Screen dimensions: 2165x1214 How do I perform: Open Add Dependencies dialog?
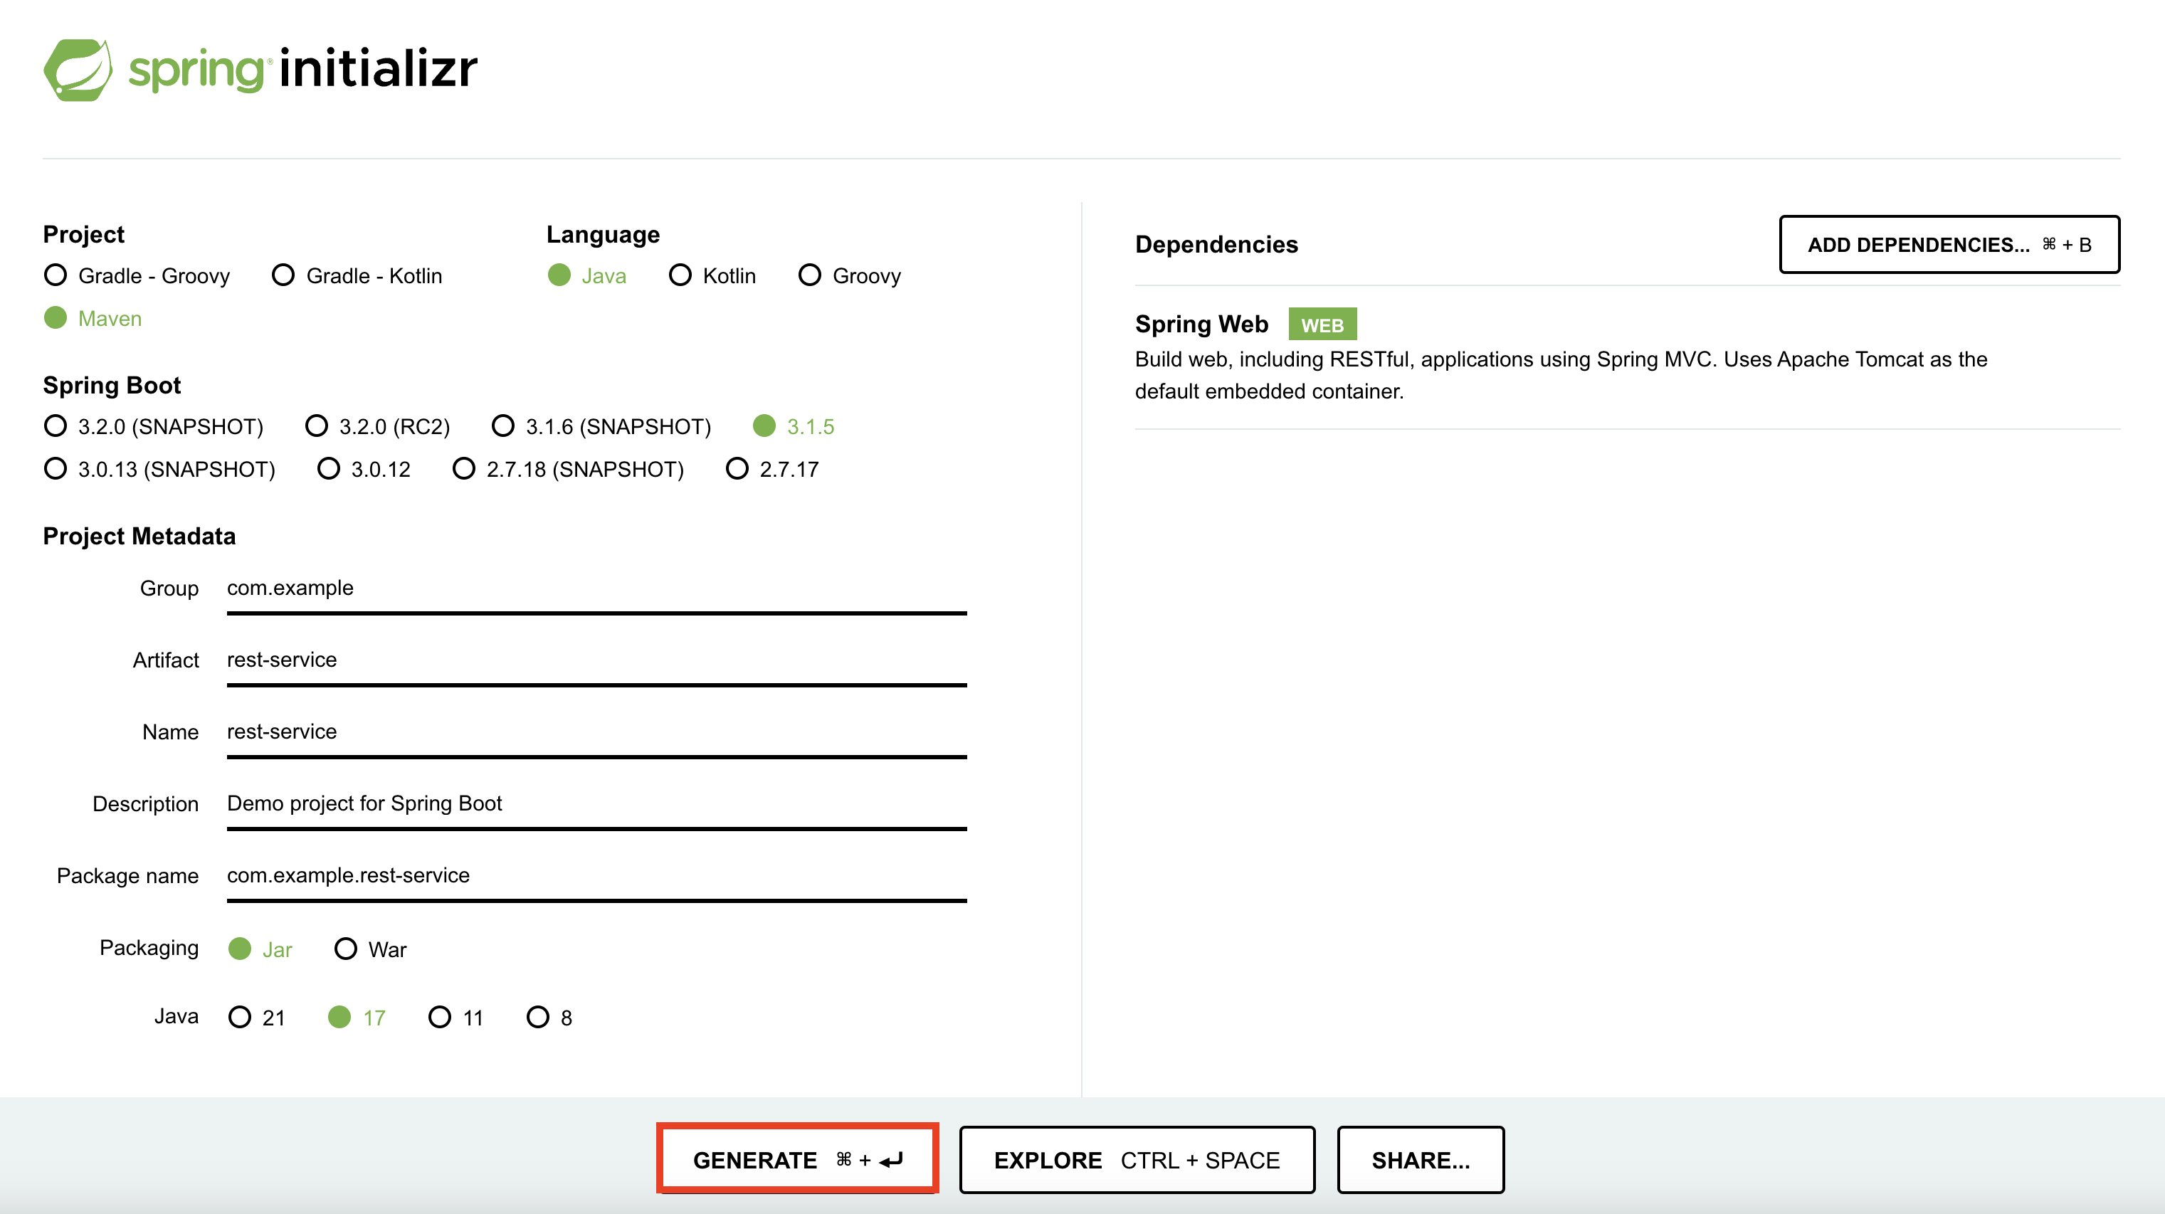pos(1948,245)
